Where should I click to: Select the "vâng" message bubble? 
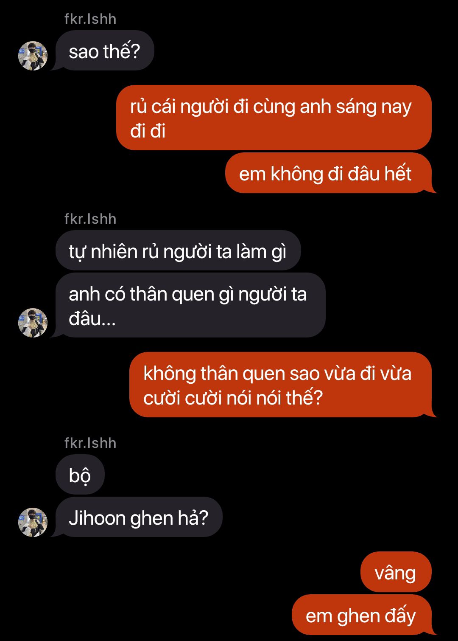pyautogui.click(x=396, y=572)
